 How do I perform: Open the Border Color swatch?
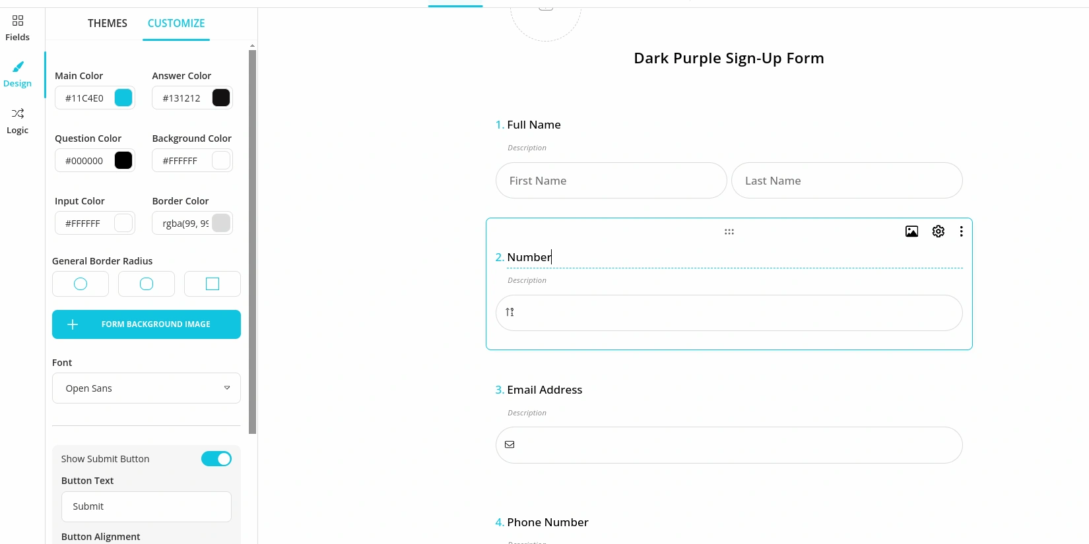pos(220,223)
